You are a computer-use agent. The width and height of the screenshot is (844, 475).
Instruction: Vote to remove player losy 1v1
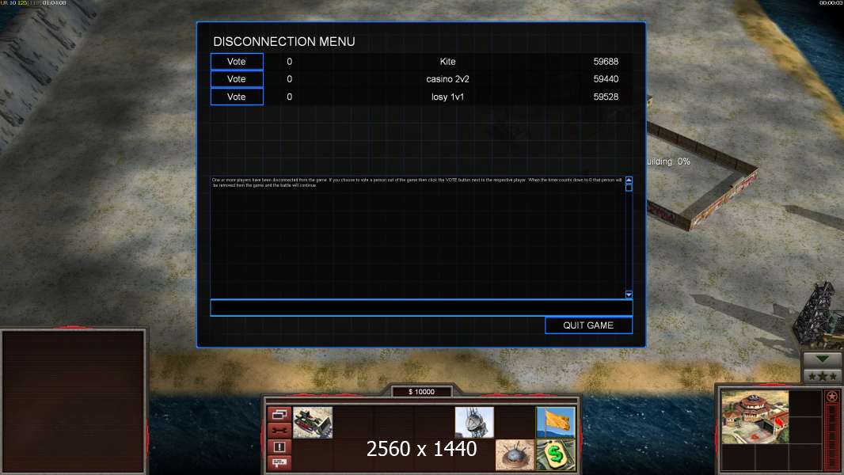[236, 97]
